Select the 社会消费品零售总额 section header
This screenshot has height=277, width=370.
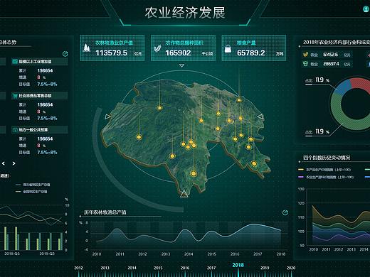tap(40, 96)
